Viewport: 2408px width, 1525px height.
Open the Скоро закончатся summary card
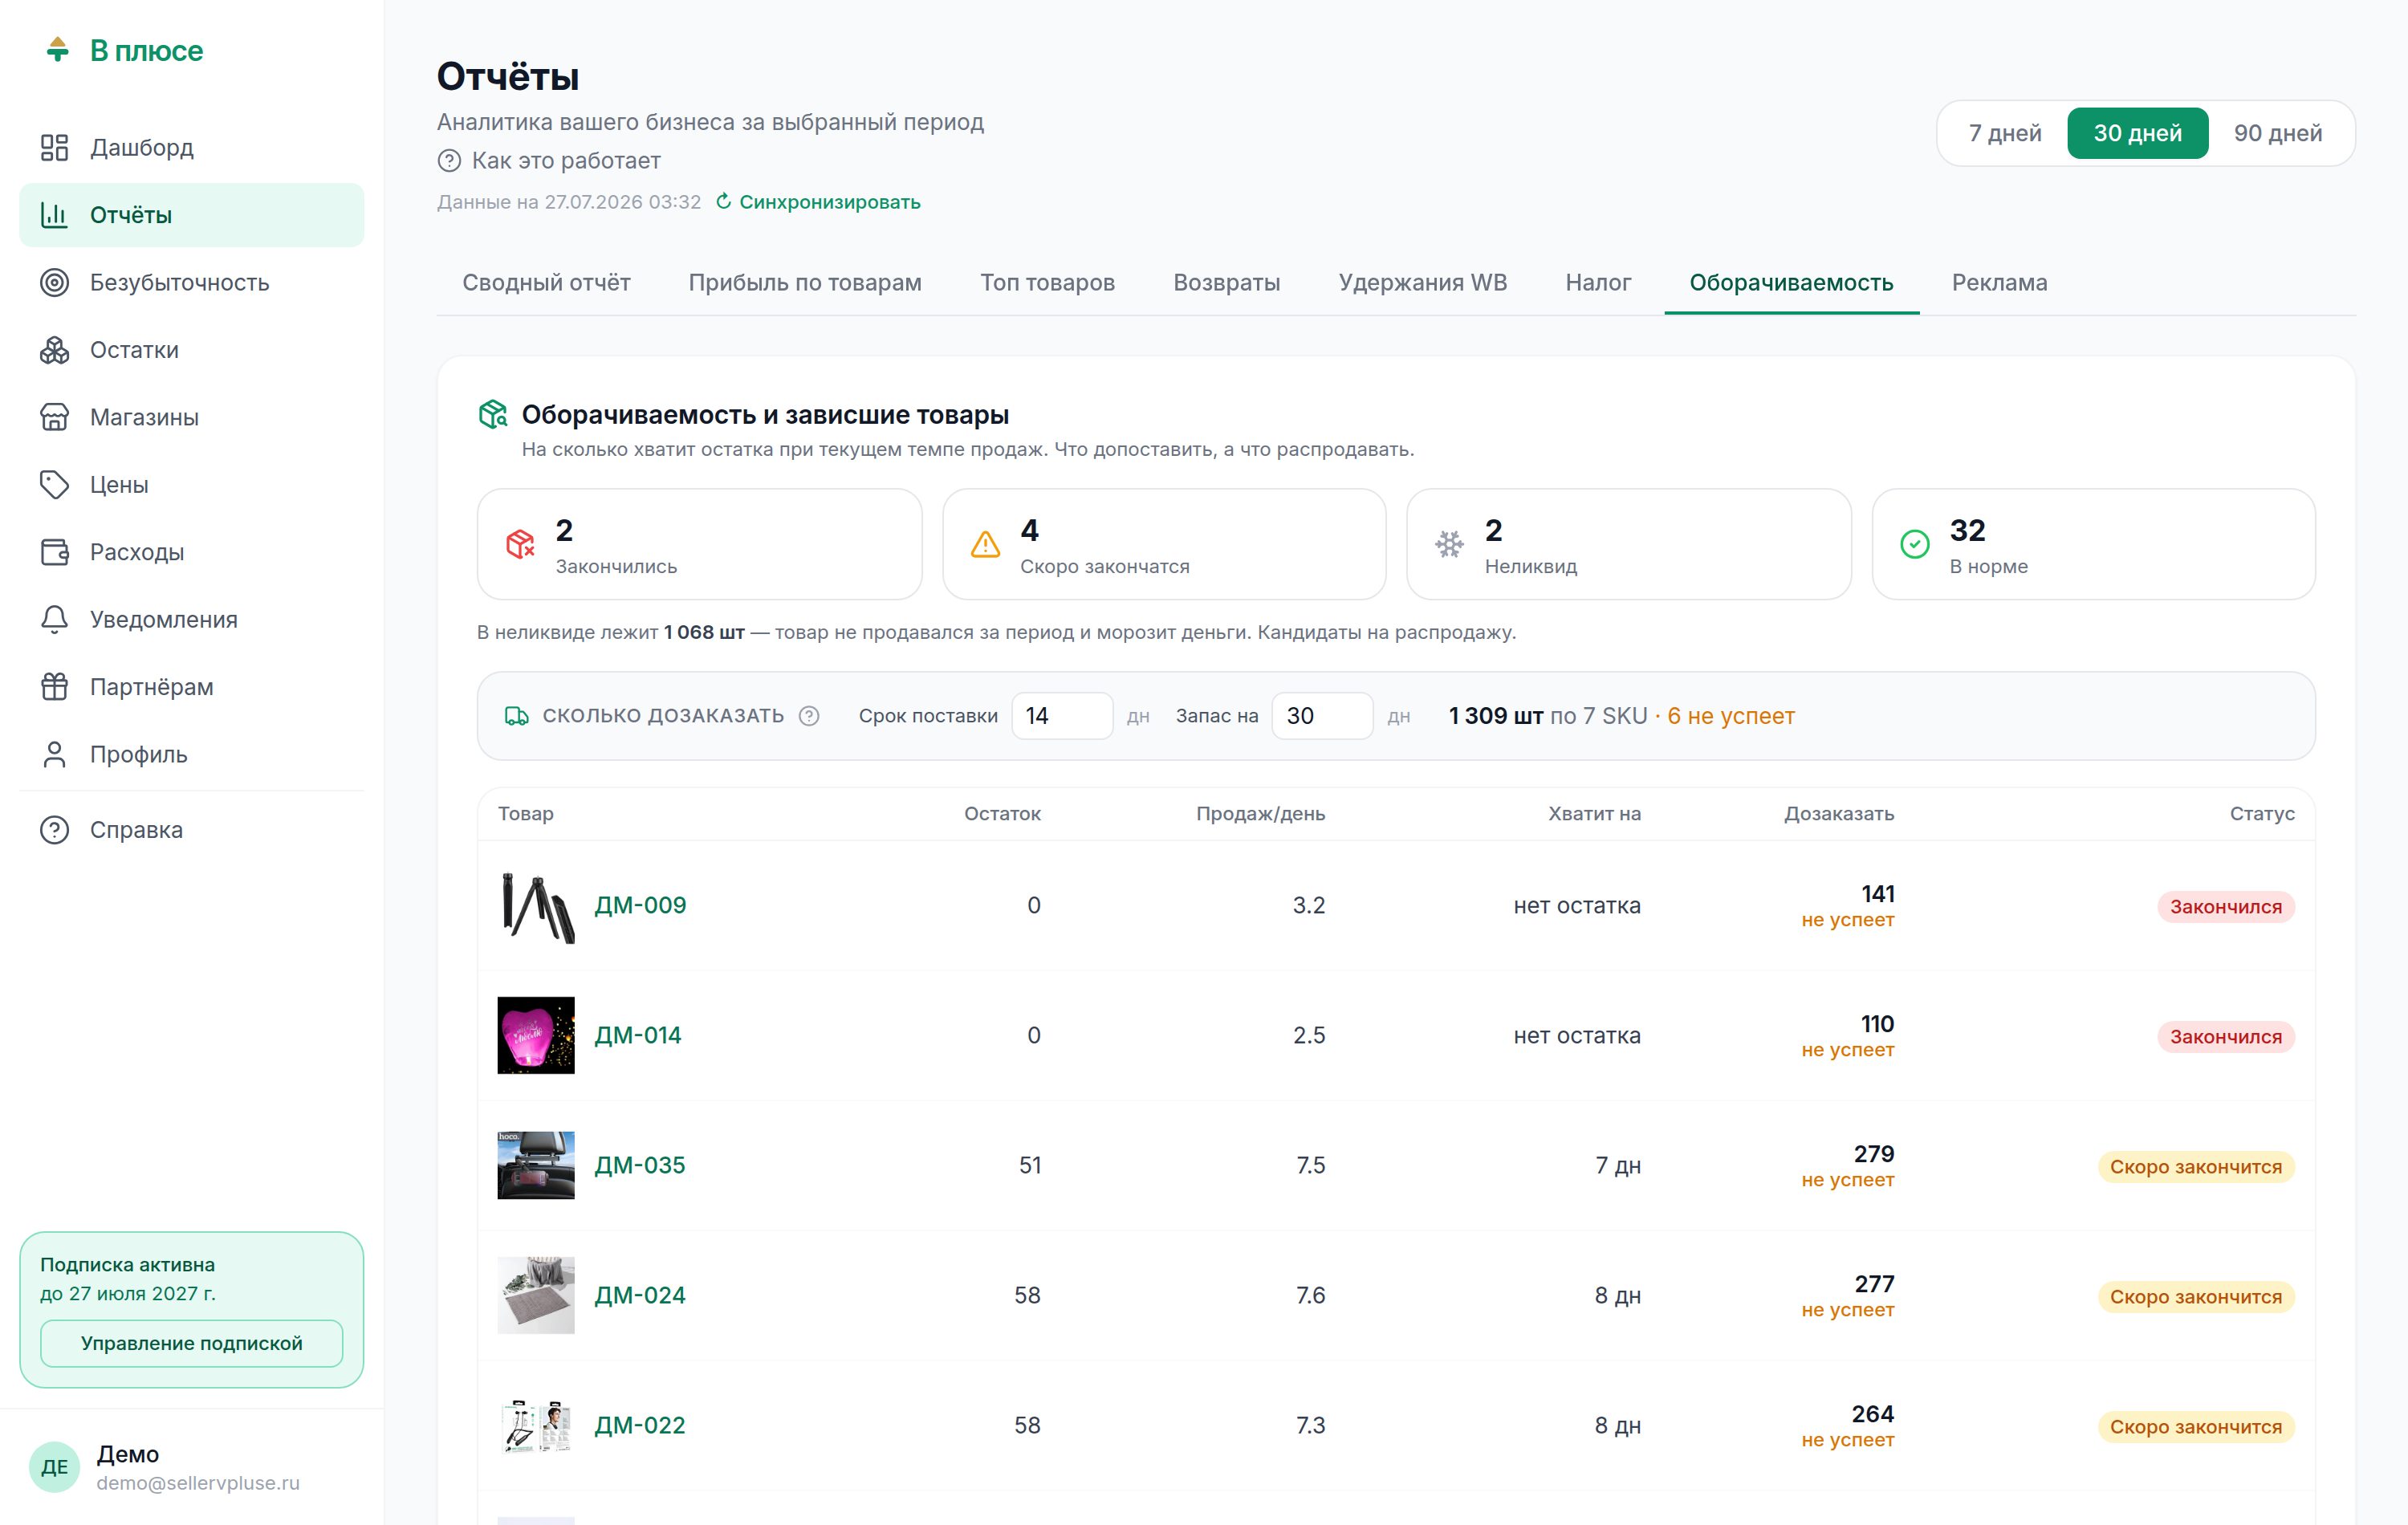1164,544
